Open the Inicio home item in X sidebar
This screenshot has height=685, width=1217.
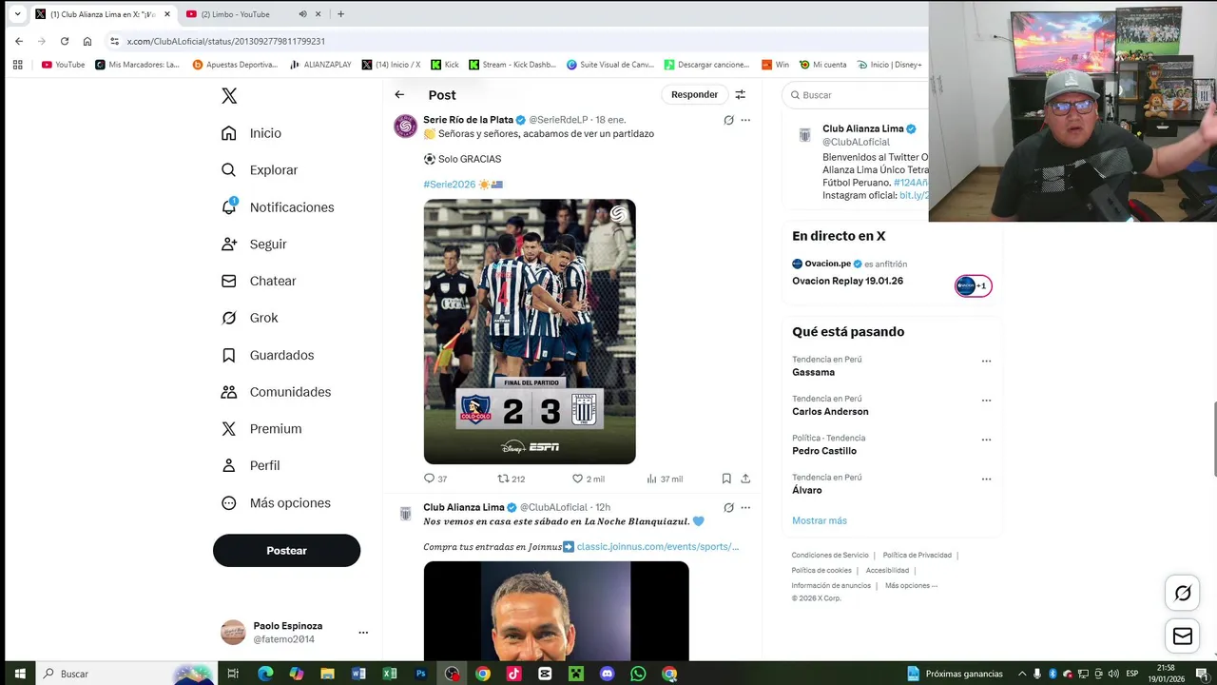(x=251, y=133)
